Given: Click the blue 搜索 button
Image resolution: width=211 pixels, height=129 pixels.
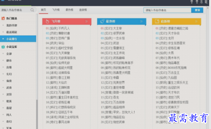Looking at the screenshot, I should [197, 10].
